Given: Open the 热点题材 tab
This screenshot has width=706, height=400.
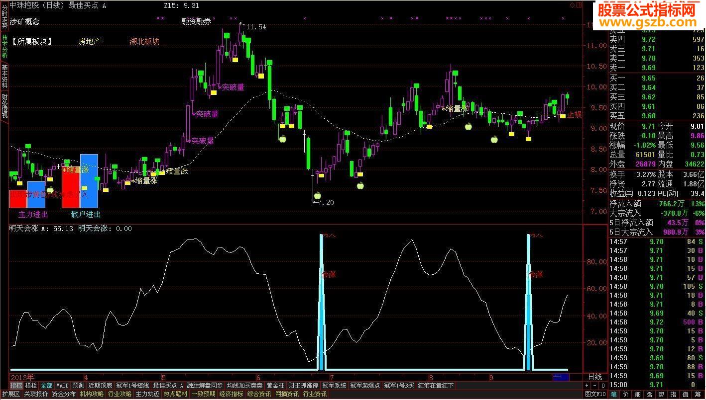Looking at the screenshot, I should pyautogui.click(x=175, y=395).
